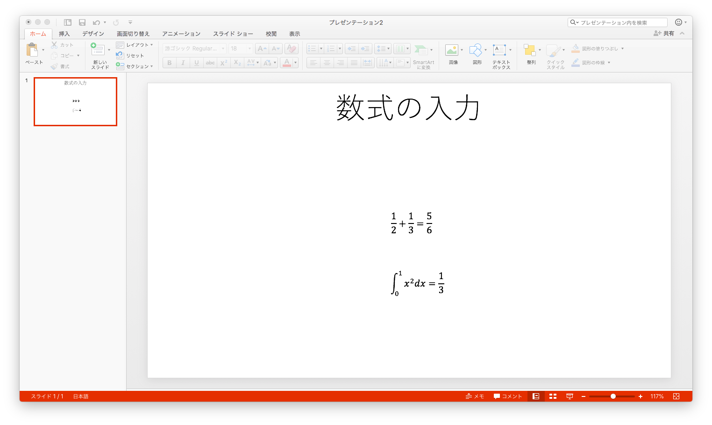Screen dimensions: 712x425
Task: Toggle superscript X² formatting
Action: pyautogui.click(x=224, y=63)
